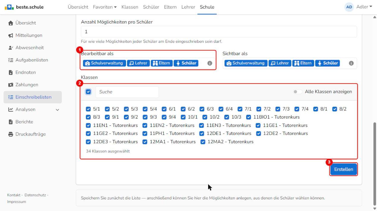Click the Erstellen button
This screenshot has height=211, width=377.
click(344, 169)
